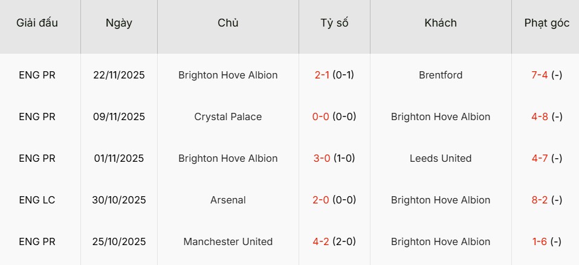Select the Tỷ số column header
Screen dimensions: 579x265
tap(334, 24)
